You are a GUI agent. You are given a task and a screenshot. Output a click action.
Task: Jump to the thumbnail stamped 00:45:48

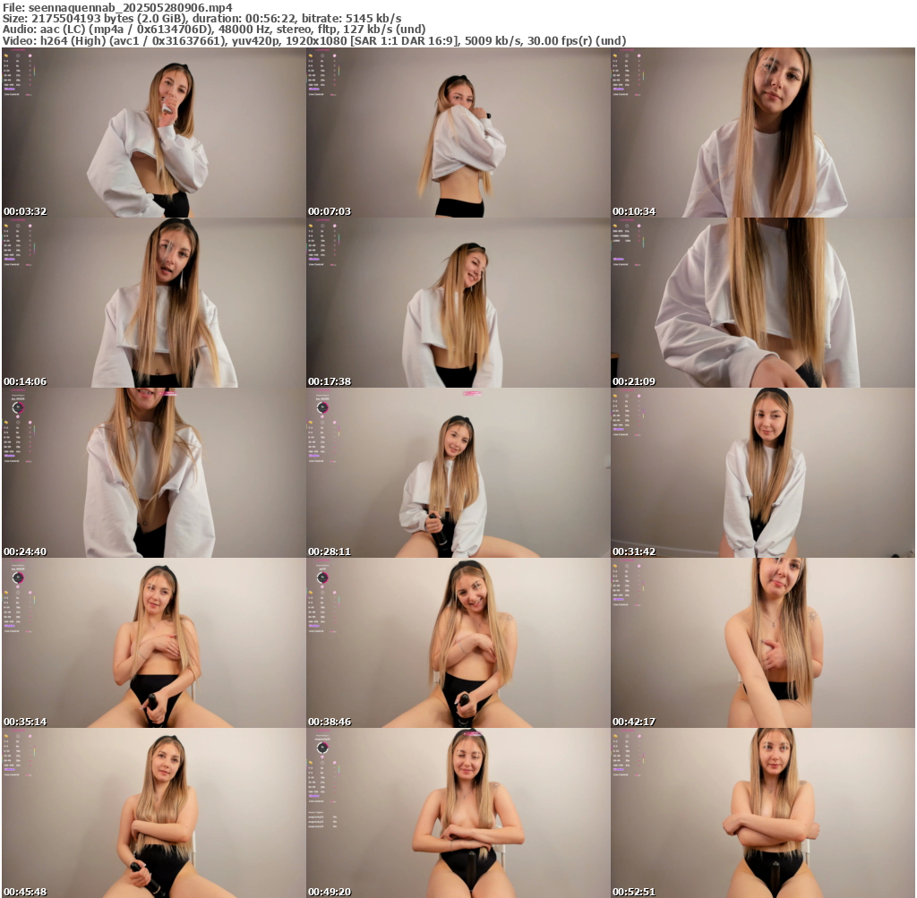[153, 813]
